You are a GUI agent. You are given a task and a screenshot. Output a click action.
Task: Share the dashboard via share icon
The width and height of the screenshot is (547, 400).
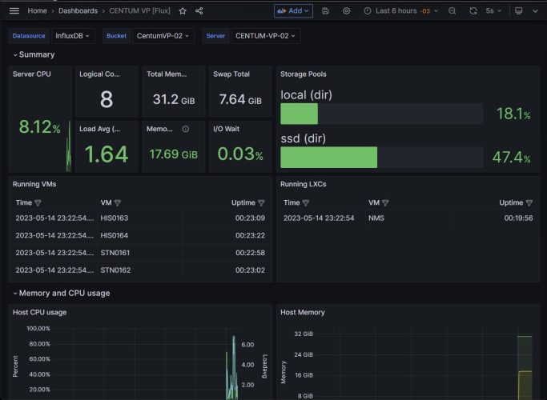point(199,11)
